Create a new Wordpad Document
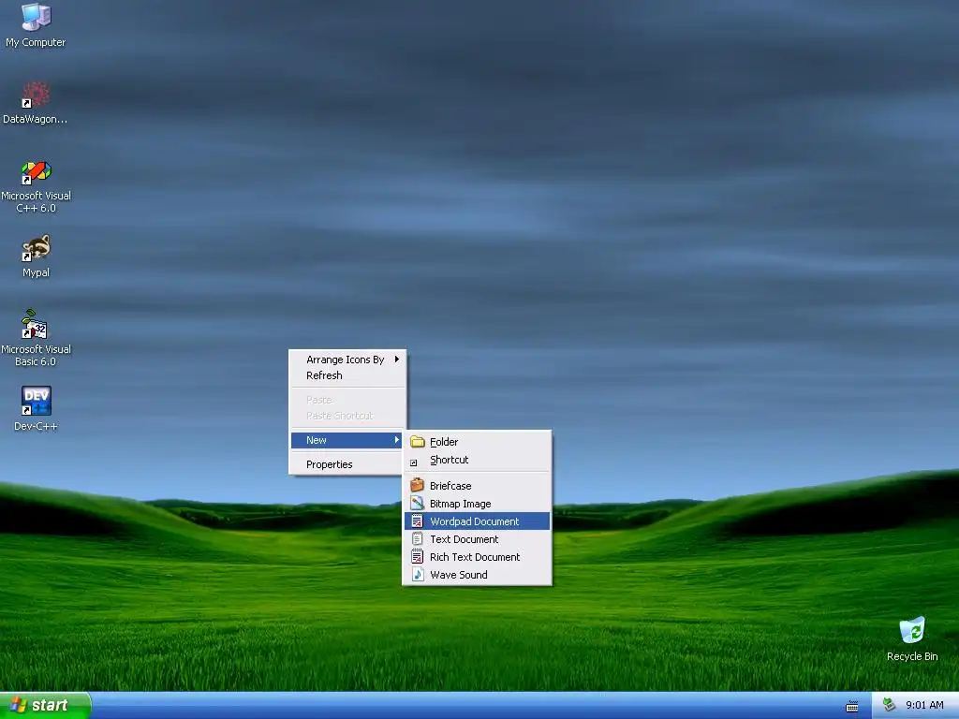This screenshot has width=959, height=719. (x=477, y=521)
